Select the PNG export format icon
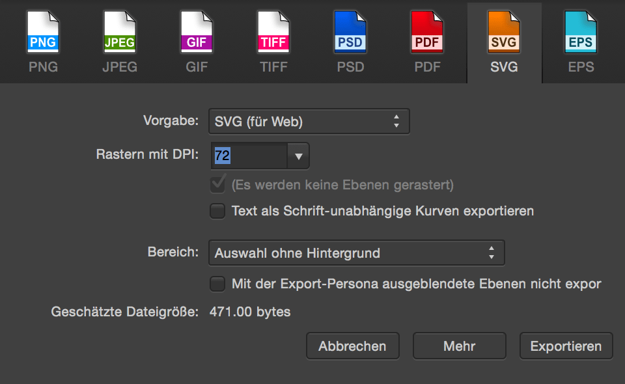The width and height of the screenshot is (625, 384). click(42, 31)
